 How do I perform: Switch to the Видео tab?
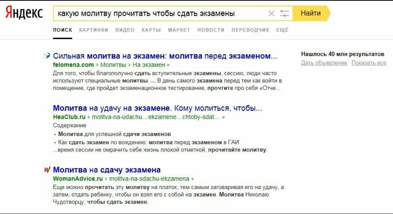pos(125,30)
